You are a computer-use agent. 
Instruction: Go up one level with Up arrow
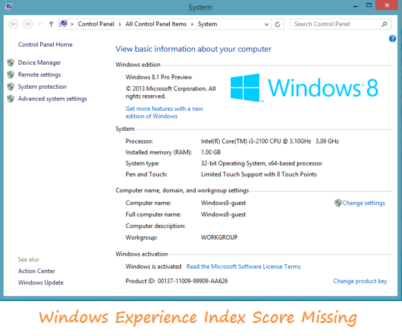[x=51, y=25]
